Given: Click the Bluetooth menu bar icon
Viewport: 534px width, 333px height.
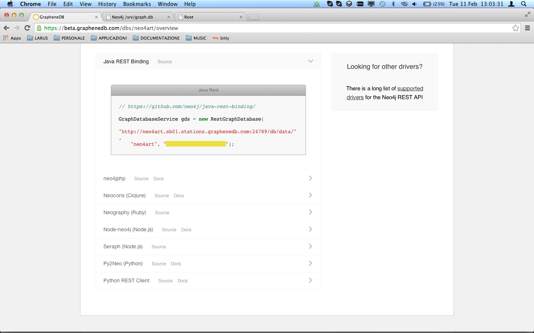Looking at the screenshot, I should click(393, 4).
